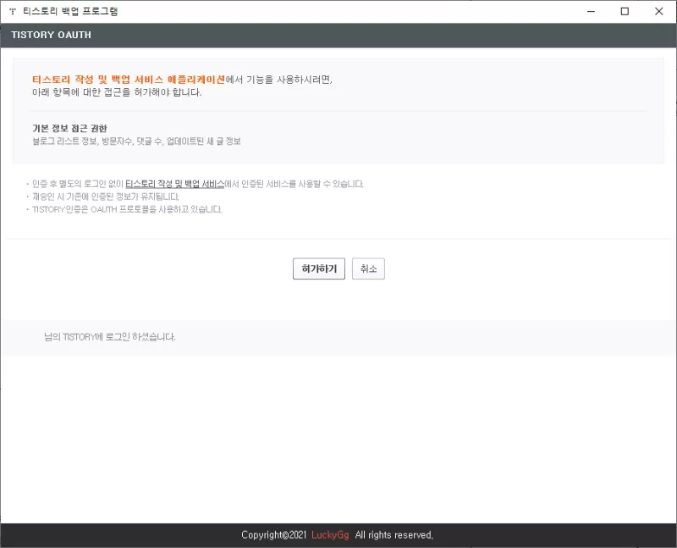Image resolution: width=677 pixels, height=548 pixels.
Task: Click the 아래 항목에 대한 접근을 허가해야 합니다 line
Action: (117, 92)
